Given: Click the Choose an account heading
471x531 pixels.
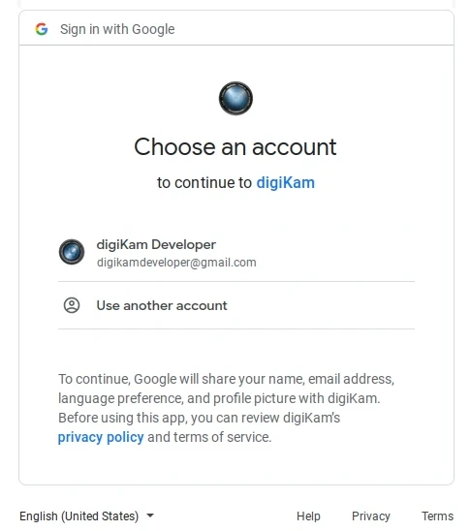Looking at the screenshot, I should (235, 147).
